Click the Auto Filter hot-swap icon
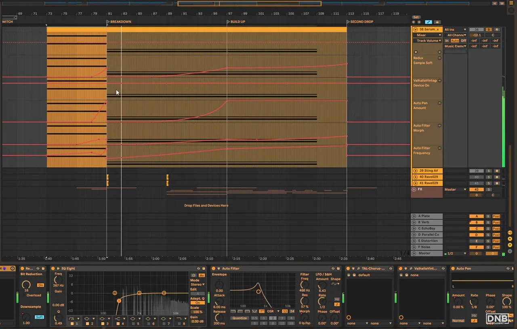The width and height of the screenshot is (517, 329). 333,268
